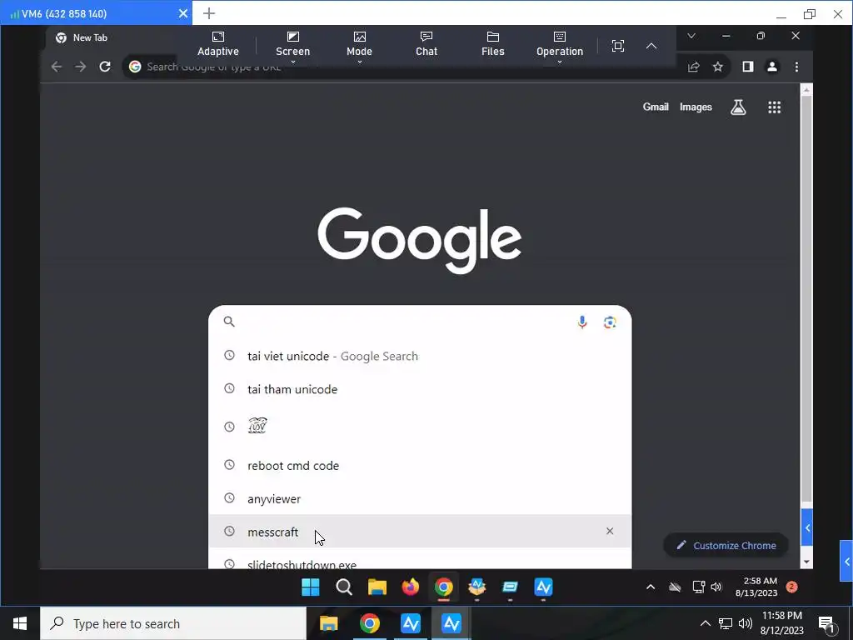The image size is (853, 640).
Task: Add a new remote session tab
Action: [209, 13]
